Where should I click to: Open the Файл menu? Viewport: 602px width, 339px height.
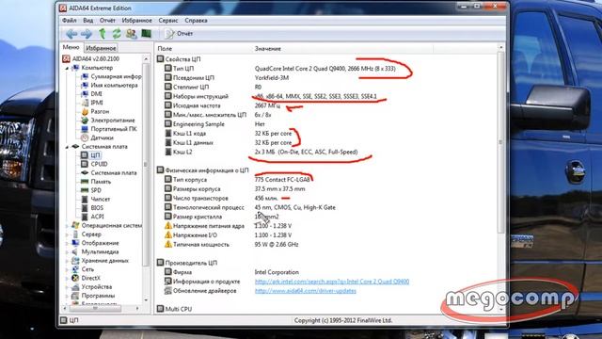(69, 21)
